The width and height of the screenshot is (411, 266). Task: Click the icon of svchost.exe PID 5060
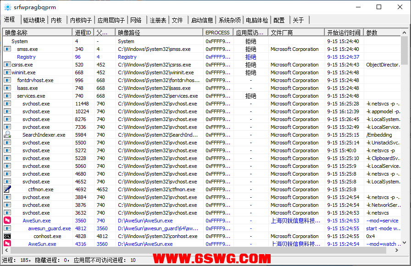[x=7, y=166]
